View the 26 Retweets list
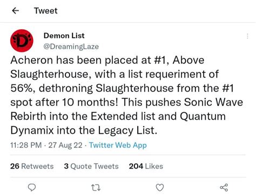Image resolution: width=256 pixels, height=196 pixels. (32, 166)
